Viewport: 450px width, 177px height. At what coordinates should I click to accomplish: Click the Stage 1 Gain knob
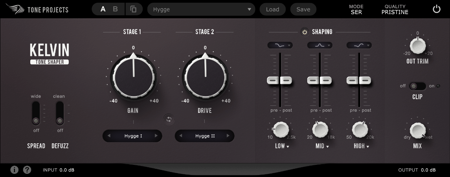134,77
